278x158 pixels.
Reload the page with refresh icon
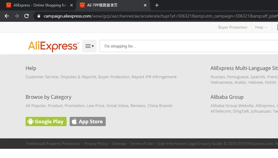click(x=27, y=16)
